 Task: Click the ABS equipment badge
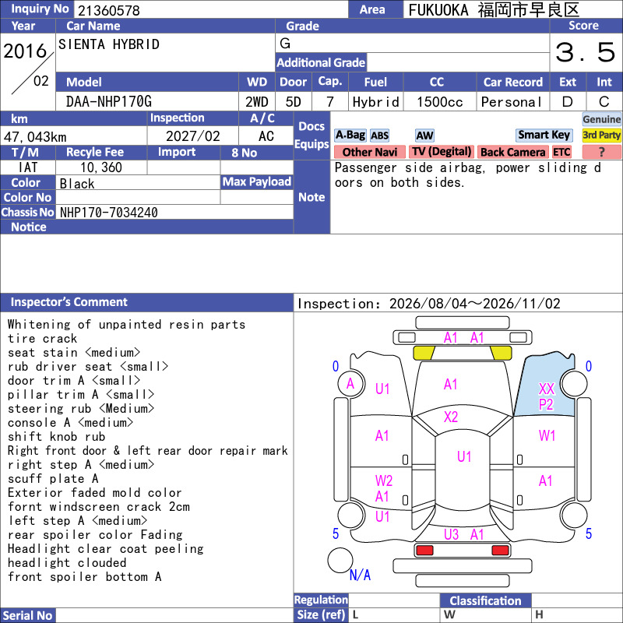(x=379, y=136)
